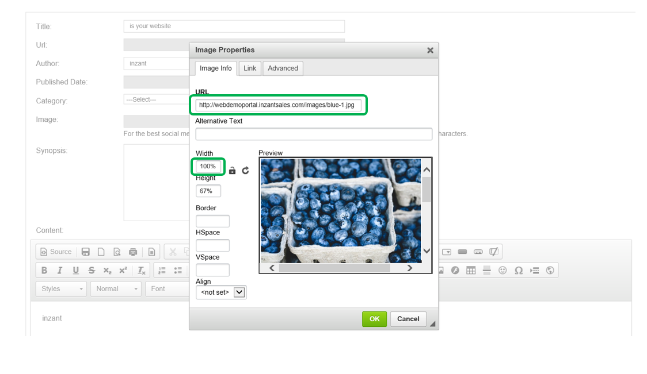Click the New Page icon
647x374 pixels.
(101, 252)
